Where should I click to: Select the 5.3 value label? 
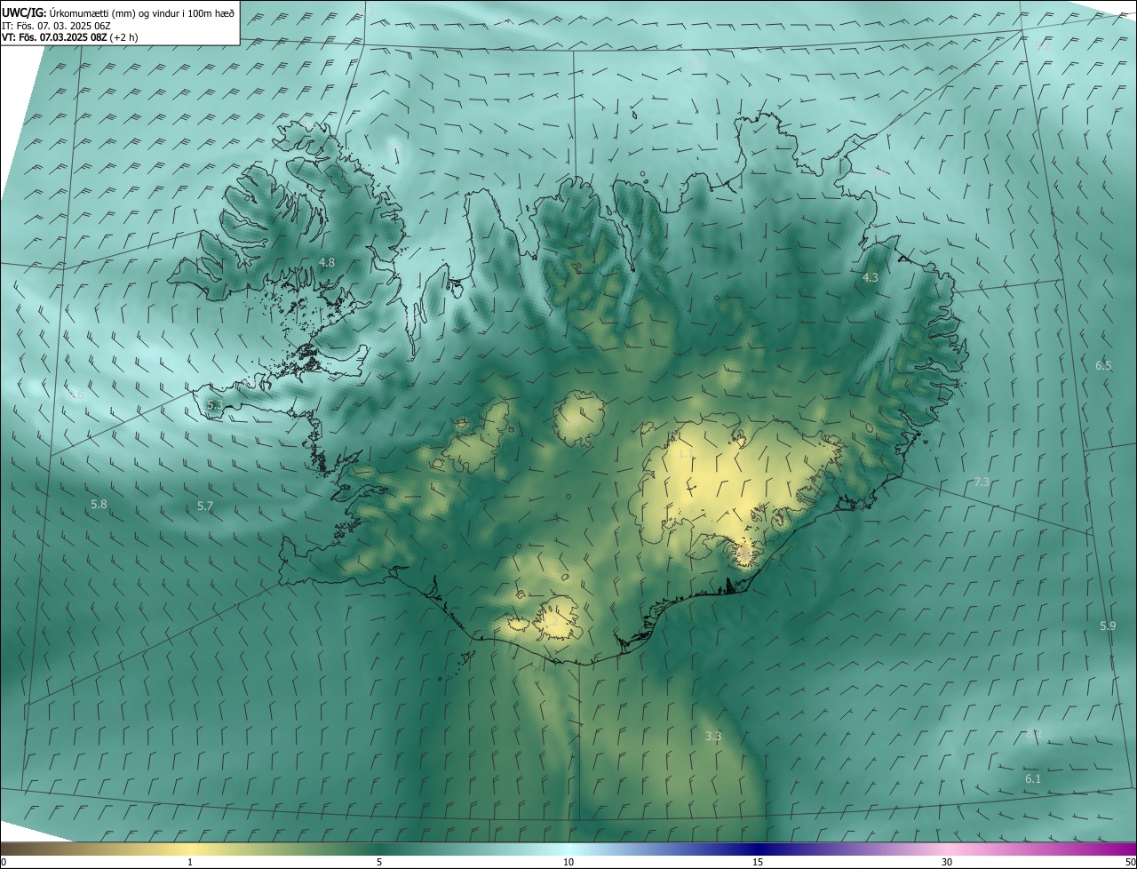215,404
